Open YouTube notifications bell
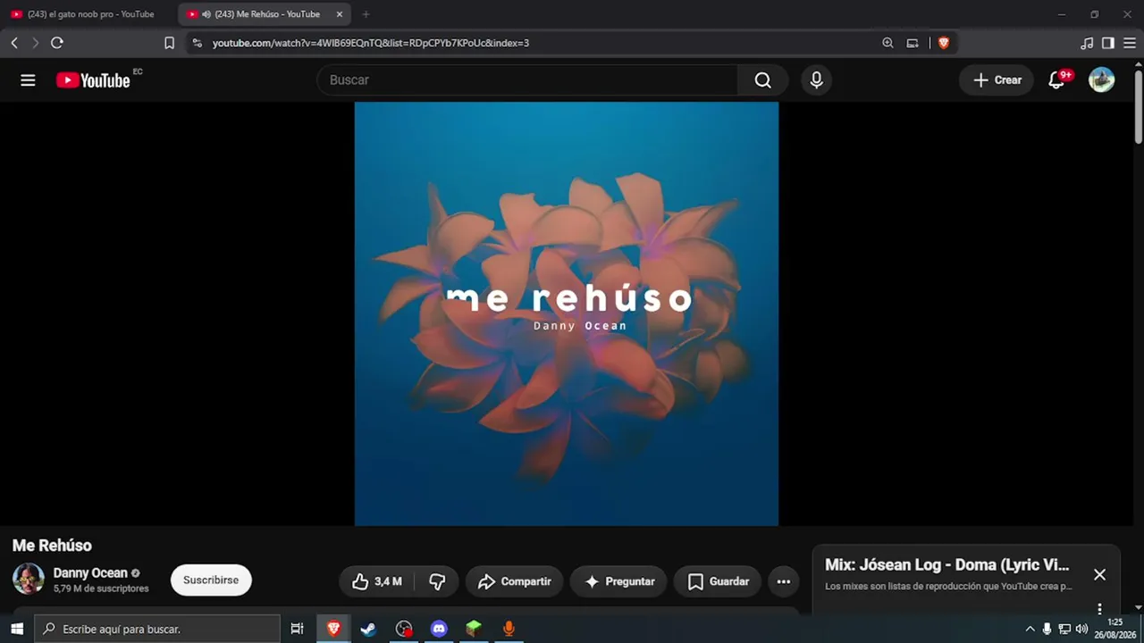This screenshot has height=643, width=1144. coord(1057,79)
